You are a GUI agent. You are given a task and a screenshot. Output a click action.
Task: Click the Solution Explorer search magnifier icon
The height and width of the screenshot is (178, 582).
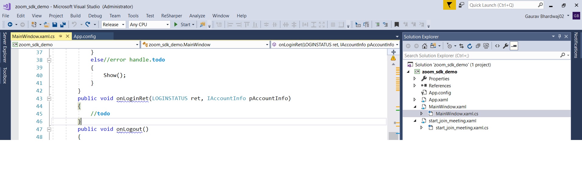pos(563,55)
